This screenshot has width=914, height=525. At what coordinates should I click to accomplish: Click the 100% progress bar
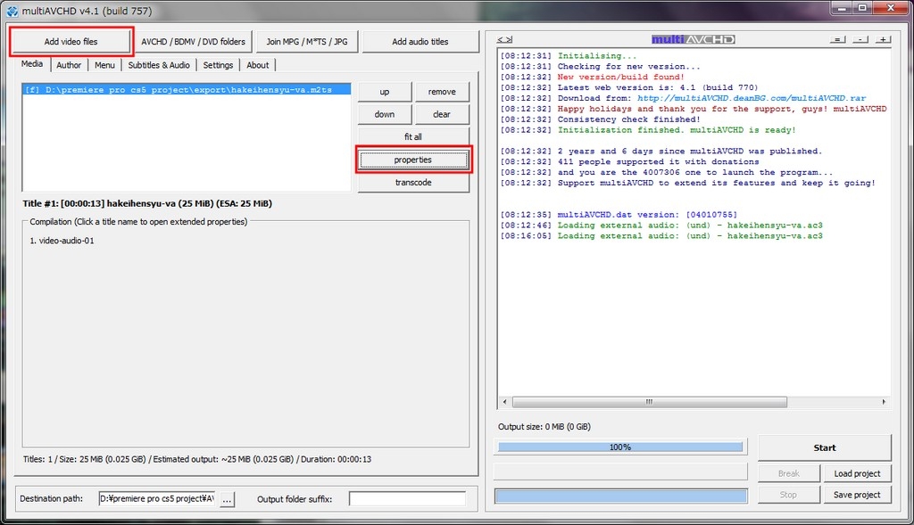pos(620,447)
